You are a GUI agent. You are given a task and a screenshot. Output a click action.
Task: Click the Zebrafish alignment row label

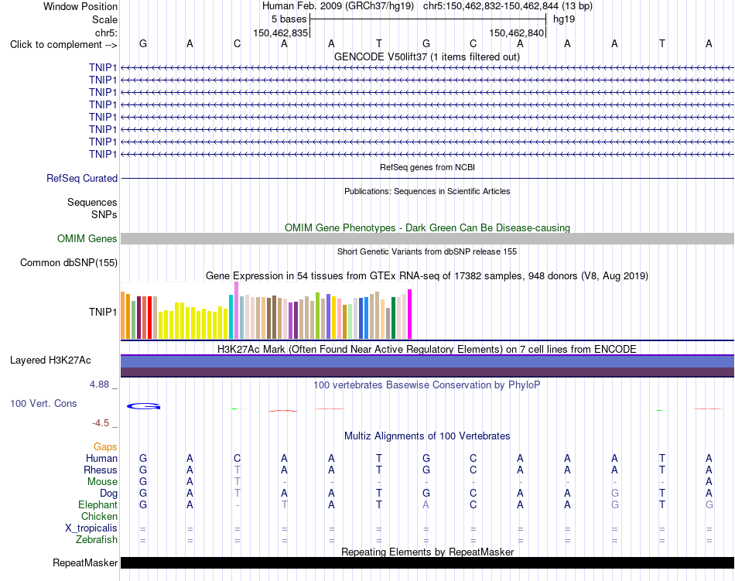[x=97, y=540]
